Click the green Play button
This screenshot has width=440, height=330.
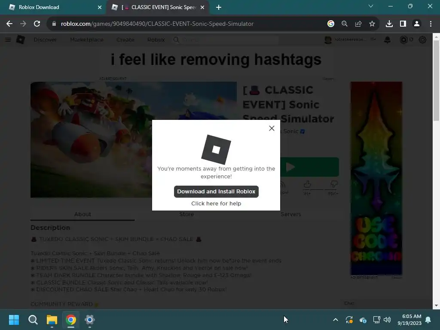point(309,167)
